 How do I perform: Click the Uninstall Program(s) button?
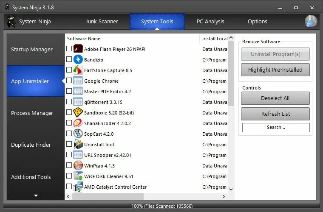coord(275,54)
